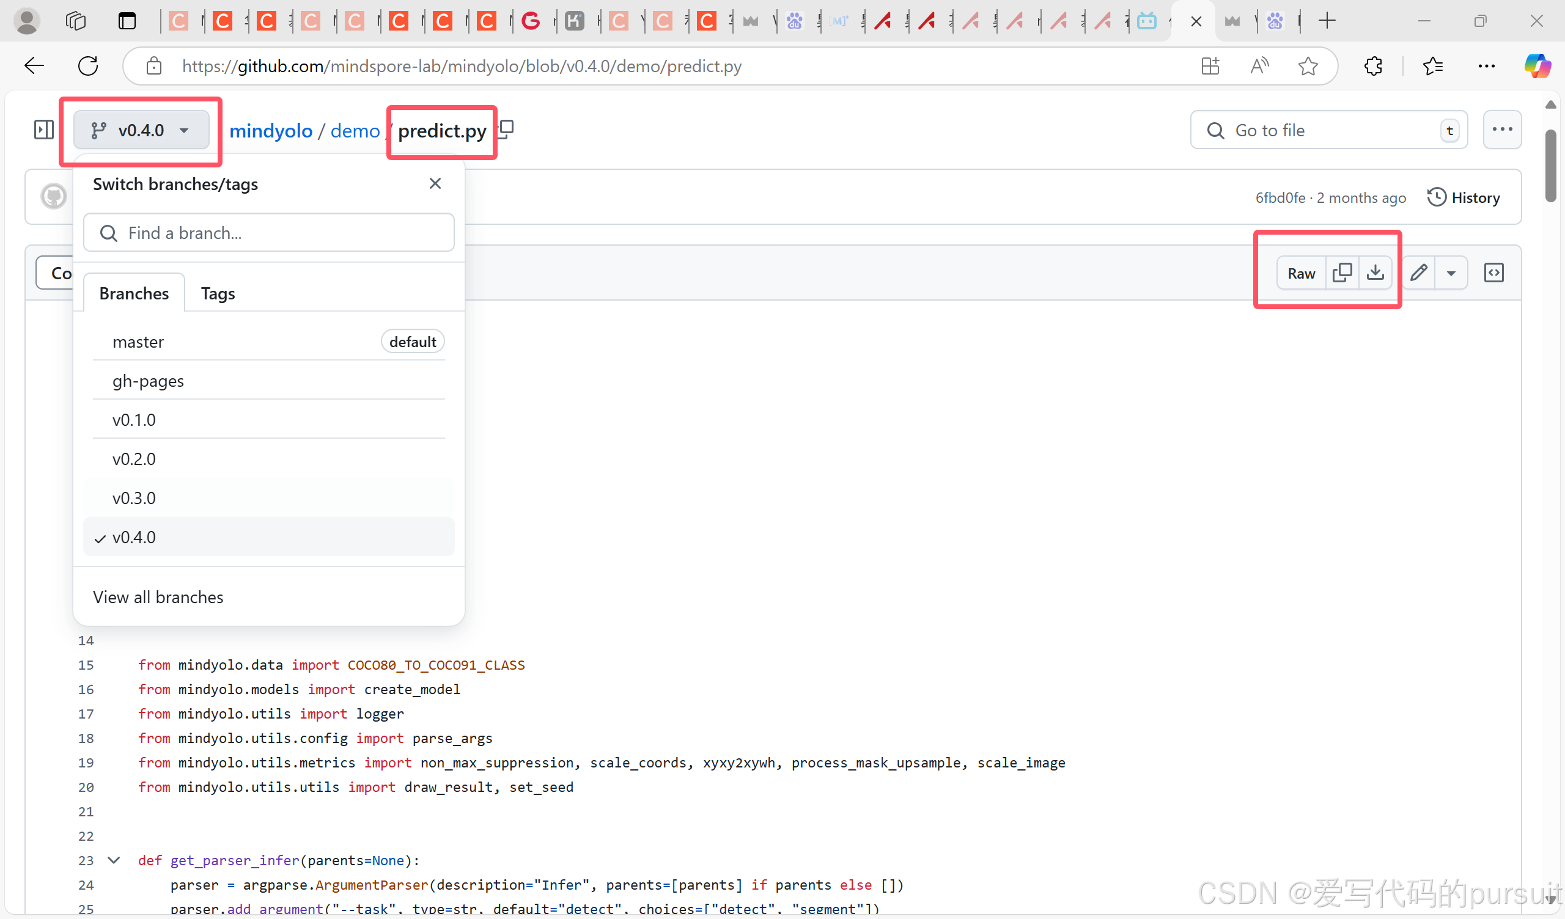Click View all branches link
Viewport: 1565px width, 919px height.
(x=158, y=597)
